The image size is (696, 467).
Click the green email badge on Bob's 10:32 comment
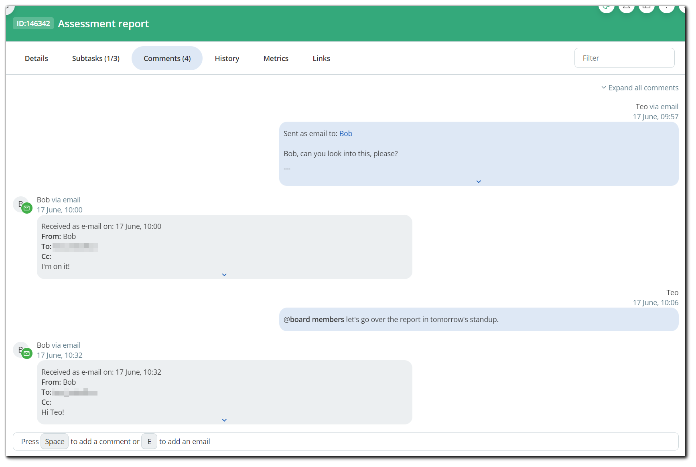(x=26, y=354)
